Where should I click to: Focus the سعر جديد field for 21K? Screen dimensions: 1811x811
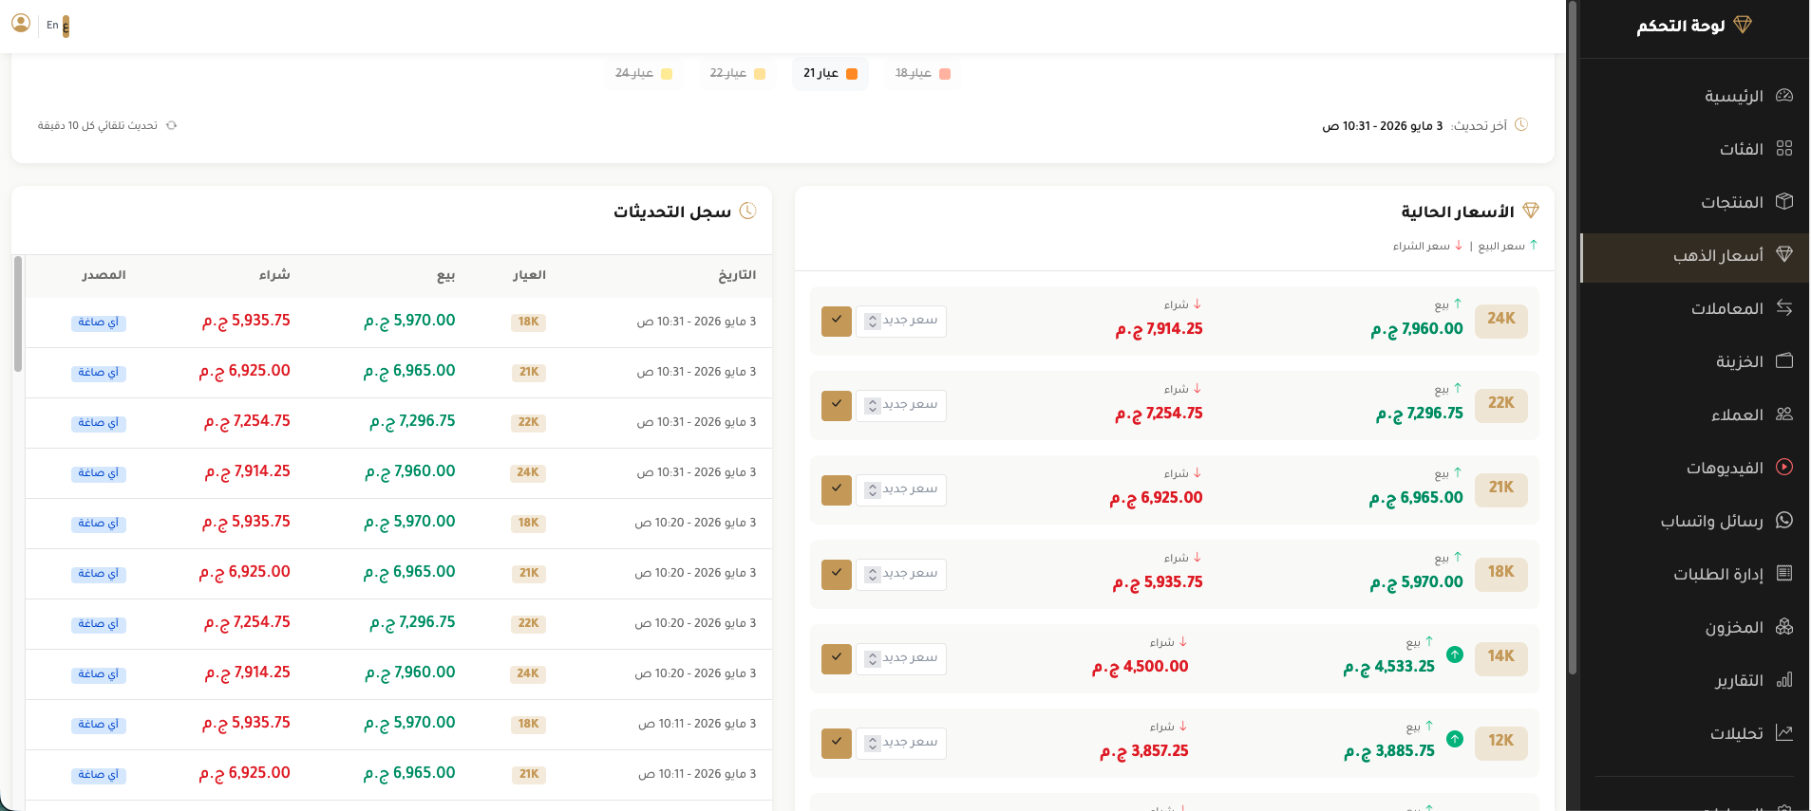901,489
